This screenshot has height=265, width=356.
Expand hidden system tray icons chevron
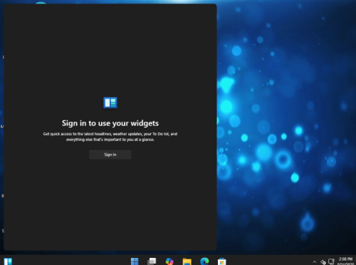[315, 261]
